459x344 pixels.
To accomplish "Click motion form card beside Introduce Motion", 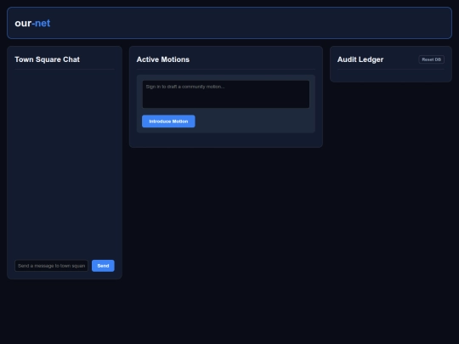I will coord(255,121).
